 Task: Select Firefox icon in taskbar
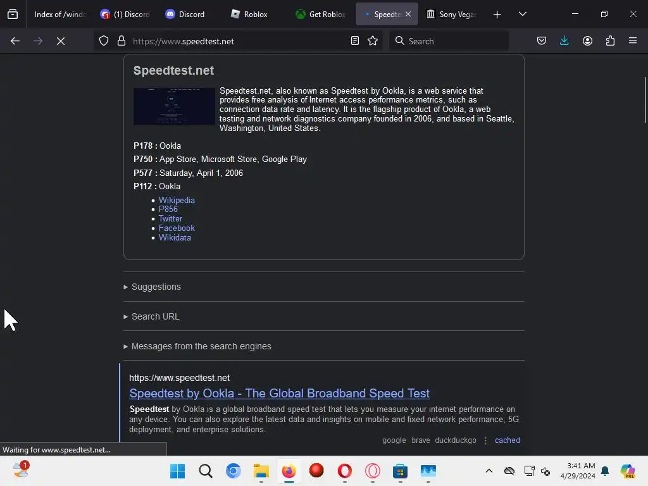pyautogui.click(x=289, y=471)
